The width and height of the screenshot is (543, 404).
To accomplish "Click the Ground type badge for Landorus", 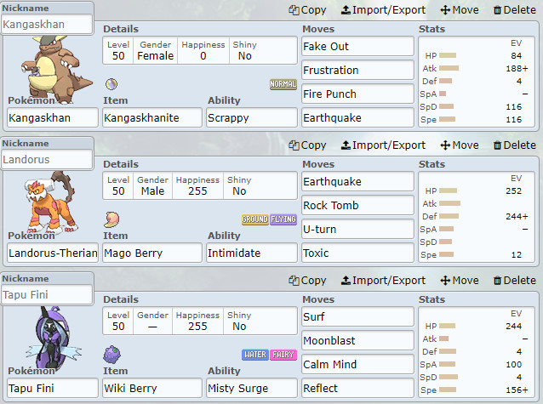I will 254,219.
